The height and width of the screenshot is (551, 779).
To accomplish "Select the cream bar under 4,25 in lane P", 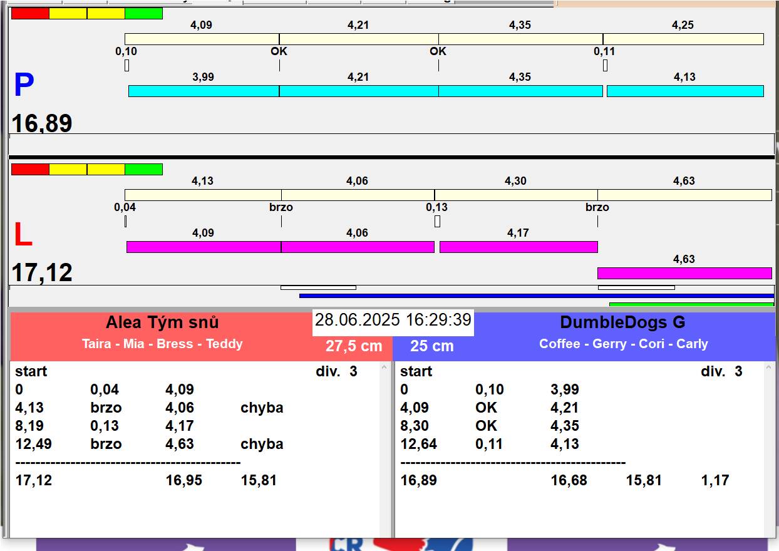I will pyautogui.click(x=683, y=39).
